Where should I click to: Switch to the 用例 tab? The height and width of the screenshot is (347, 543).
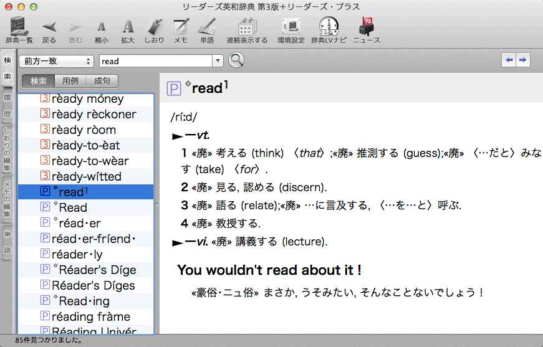click(70, 81)
